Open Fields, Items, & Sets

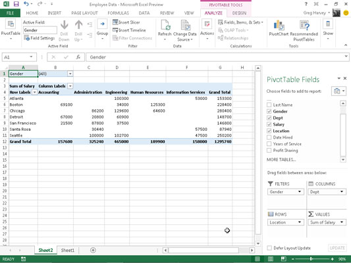240,22
